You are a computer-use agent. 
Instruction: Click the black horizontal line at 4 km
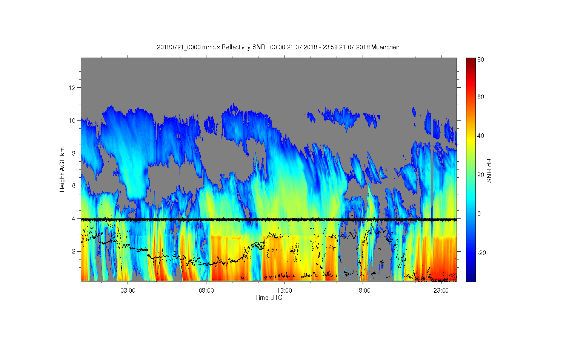[269, 219]
